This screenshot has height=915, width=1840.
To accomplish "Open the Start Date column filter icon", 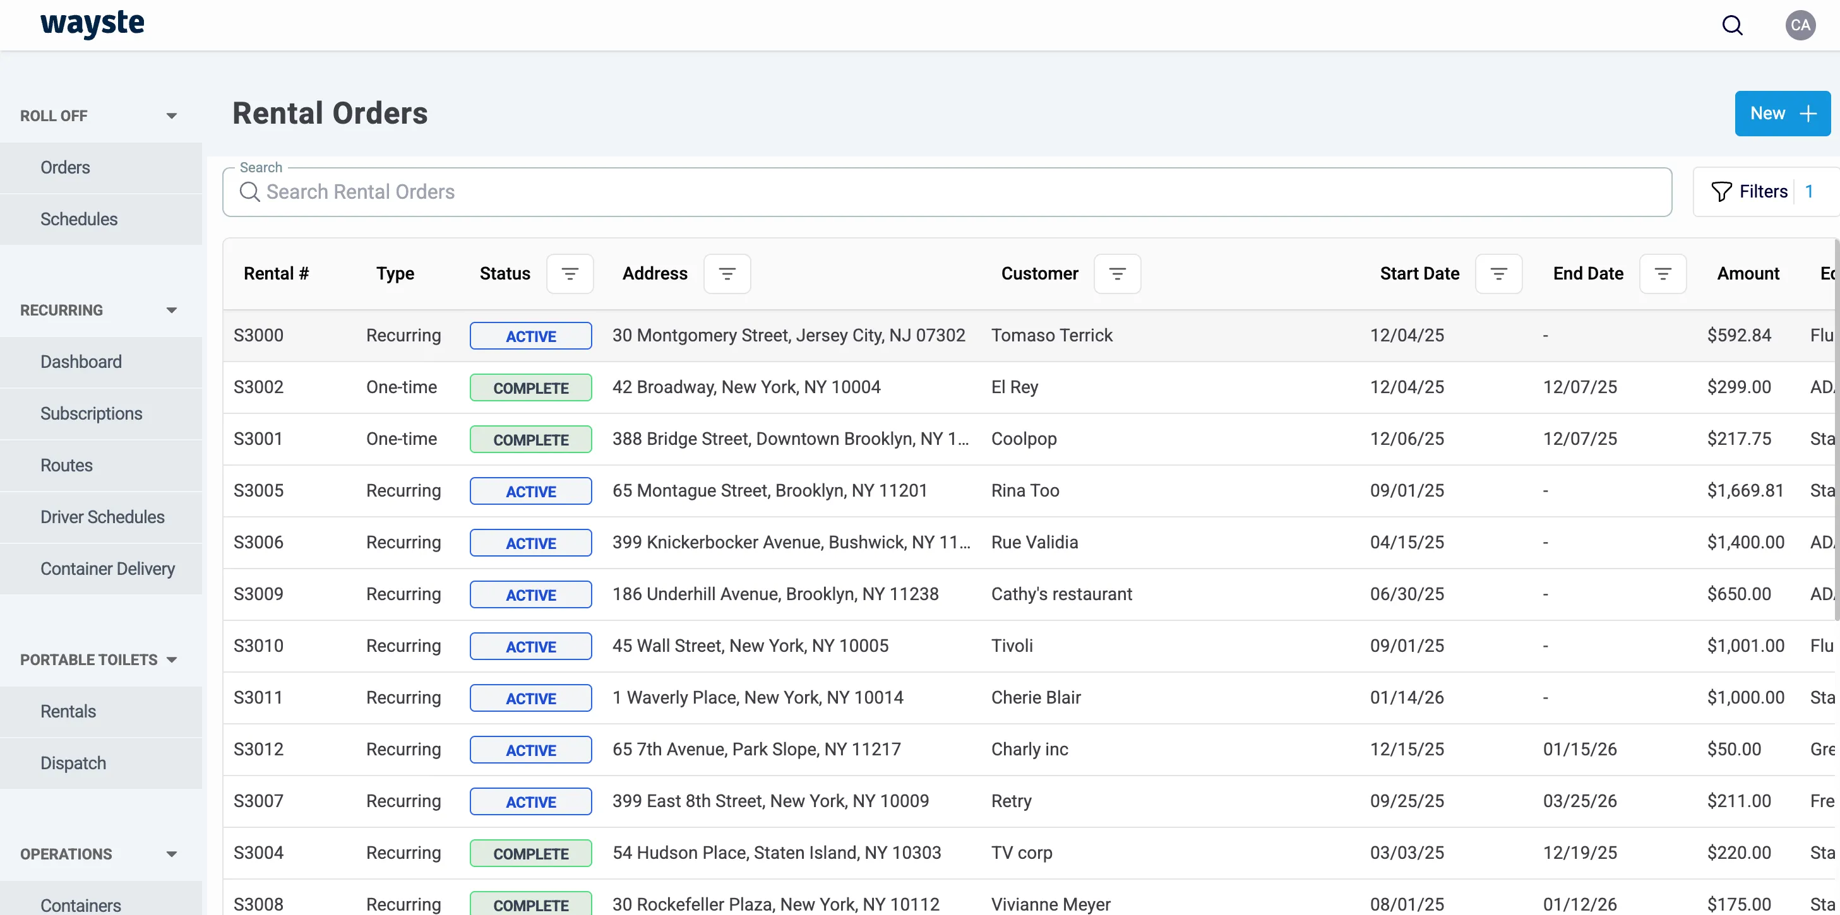I will click(x=1498, y=274).
